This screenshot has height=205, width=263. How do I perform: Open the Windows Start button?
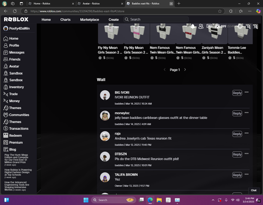[x=86, y=200]
